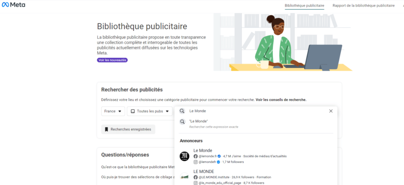This screenshot has width=404, height=185.
Task: Click Rechercher cette expression exacte text
Action: click(x=213, y=127)
